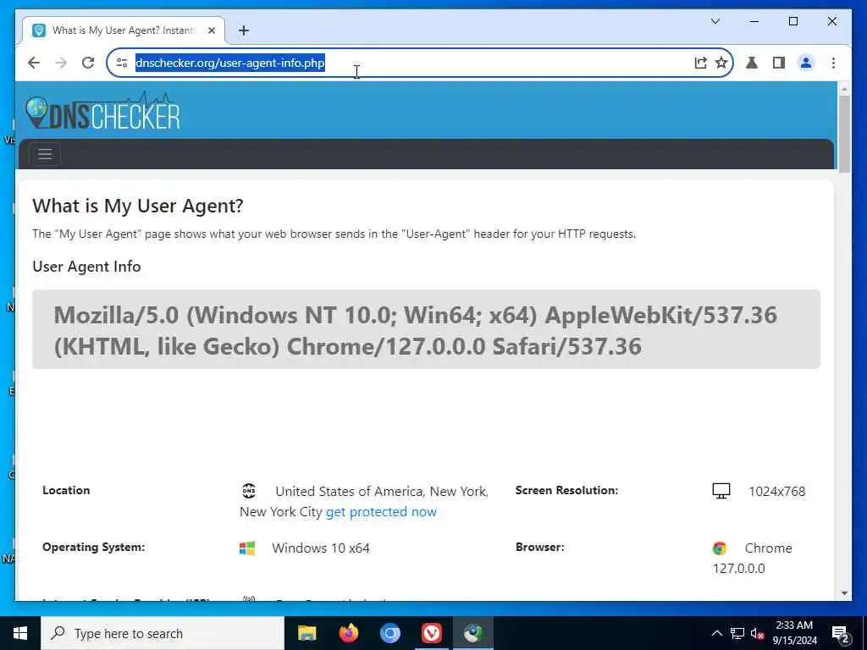This screenshot has width=867, height=650.
Task: Open site information icon in address bar
Action: 122,63
